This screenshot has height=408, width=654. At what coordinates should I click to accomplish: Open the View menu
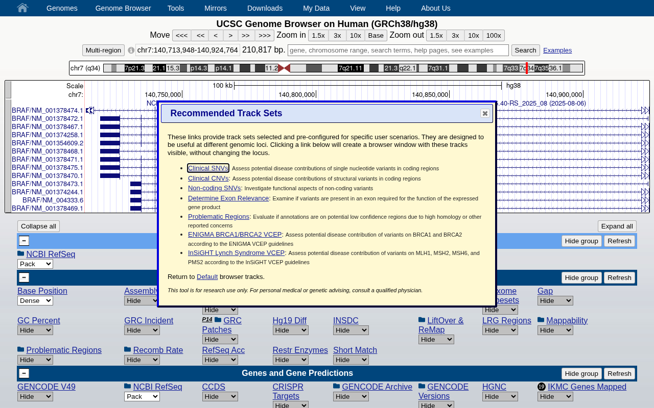[358, 8]
